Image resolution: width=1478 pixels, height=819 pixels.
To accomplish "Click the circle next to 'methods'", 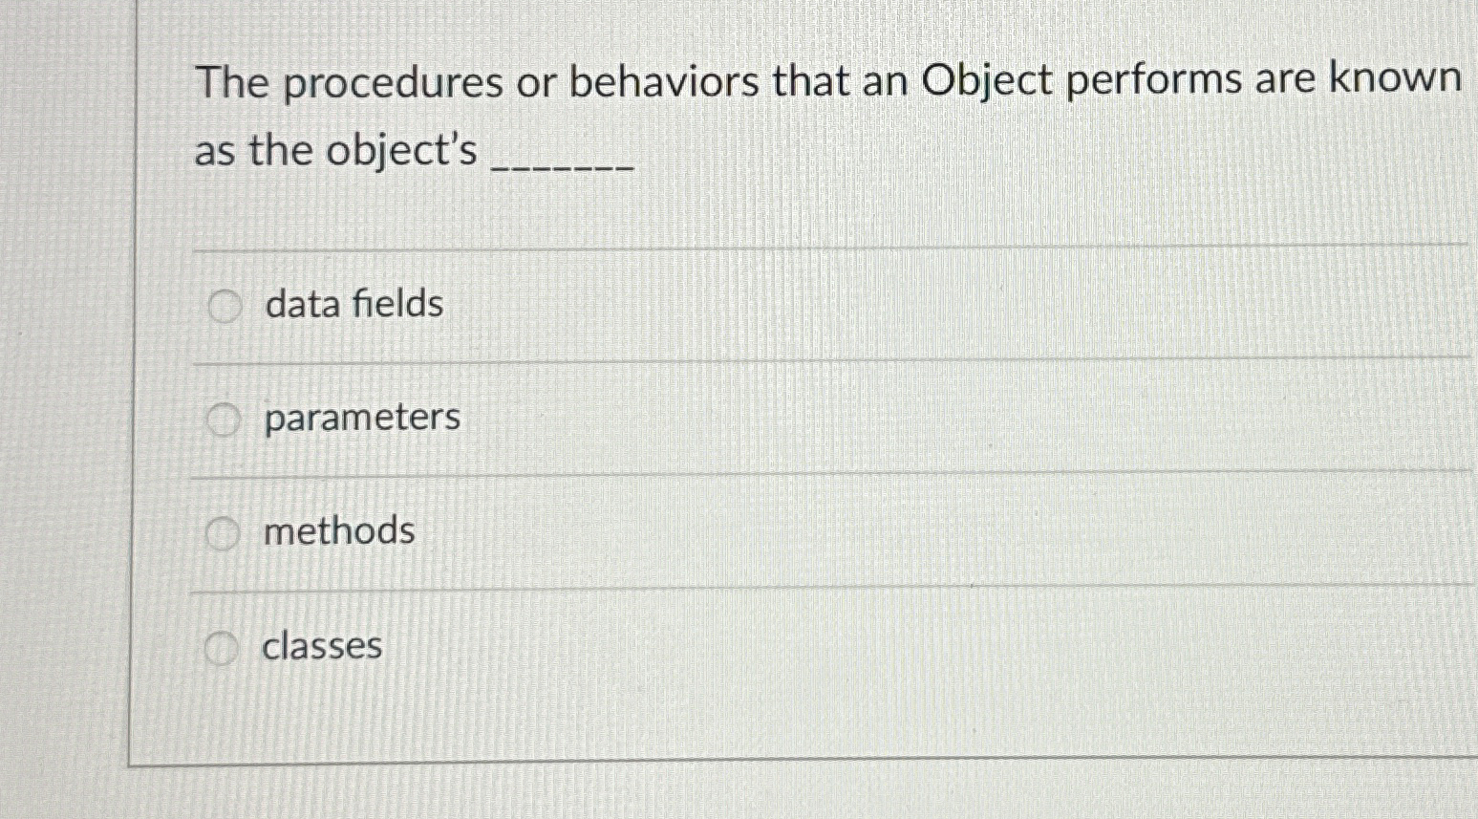I will coord(223,534).
